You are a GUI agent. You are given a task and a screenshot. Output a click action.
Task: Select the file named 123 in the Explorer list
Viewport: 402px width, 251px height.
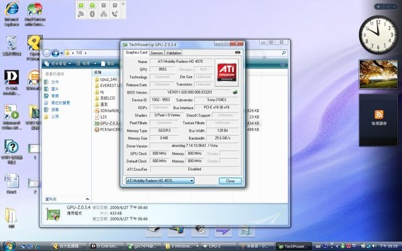[x=100, y=116]
